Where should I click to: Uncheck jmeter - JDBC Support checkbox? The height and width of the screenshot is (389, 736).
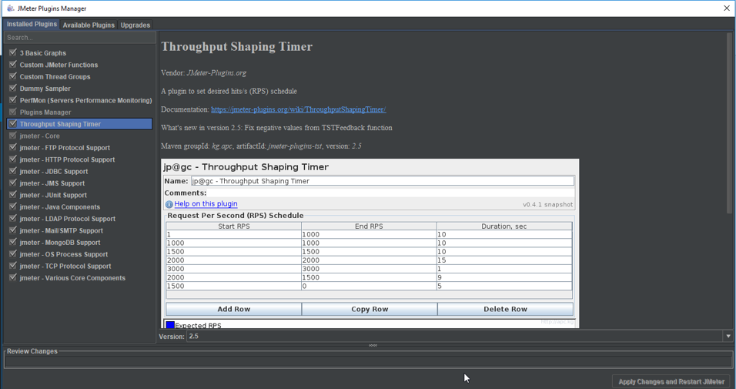pos(12,170)
